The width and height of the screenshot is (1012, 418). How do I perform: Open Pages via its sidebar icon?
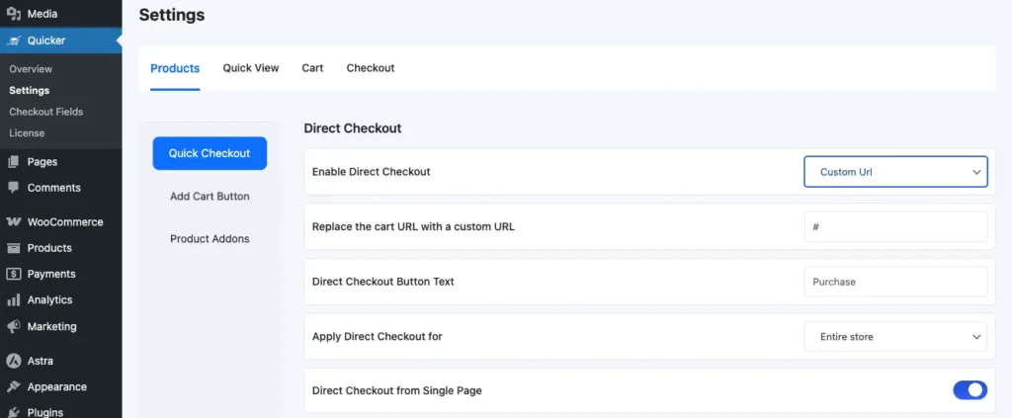(14, 162)
